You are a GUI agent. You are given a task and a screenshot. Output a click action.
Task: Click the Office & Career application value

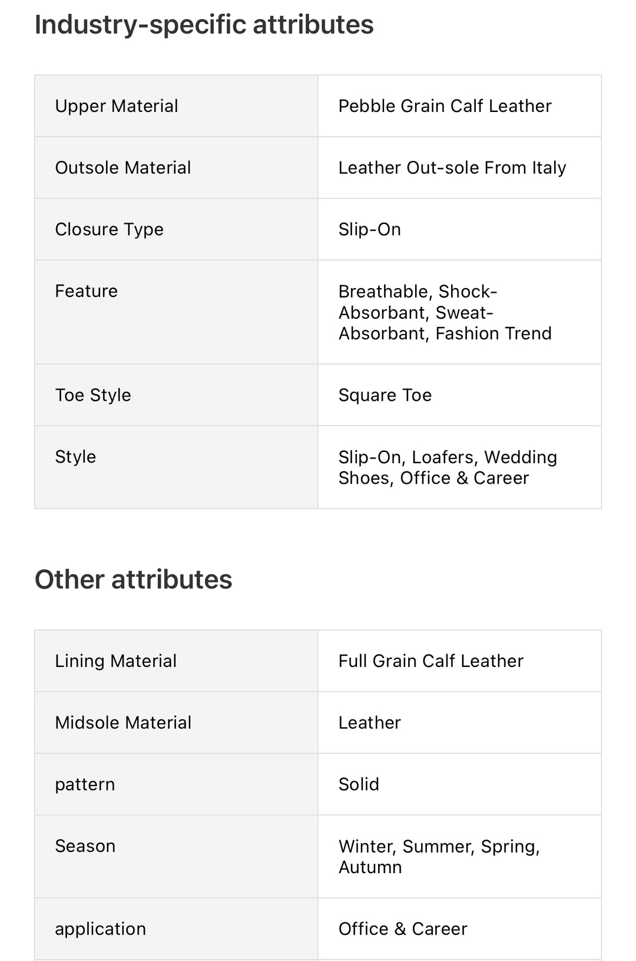click(403, 929)
